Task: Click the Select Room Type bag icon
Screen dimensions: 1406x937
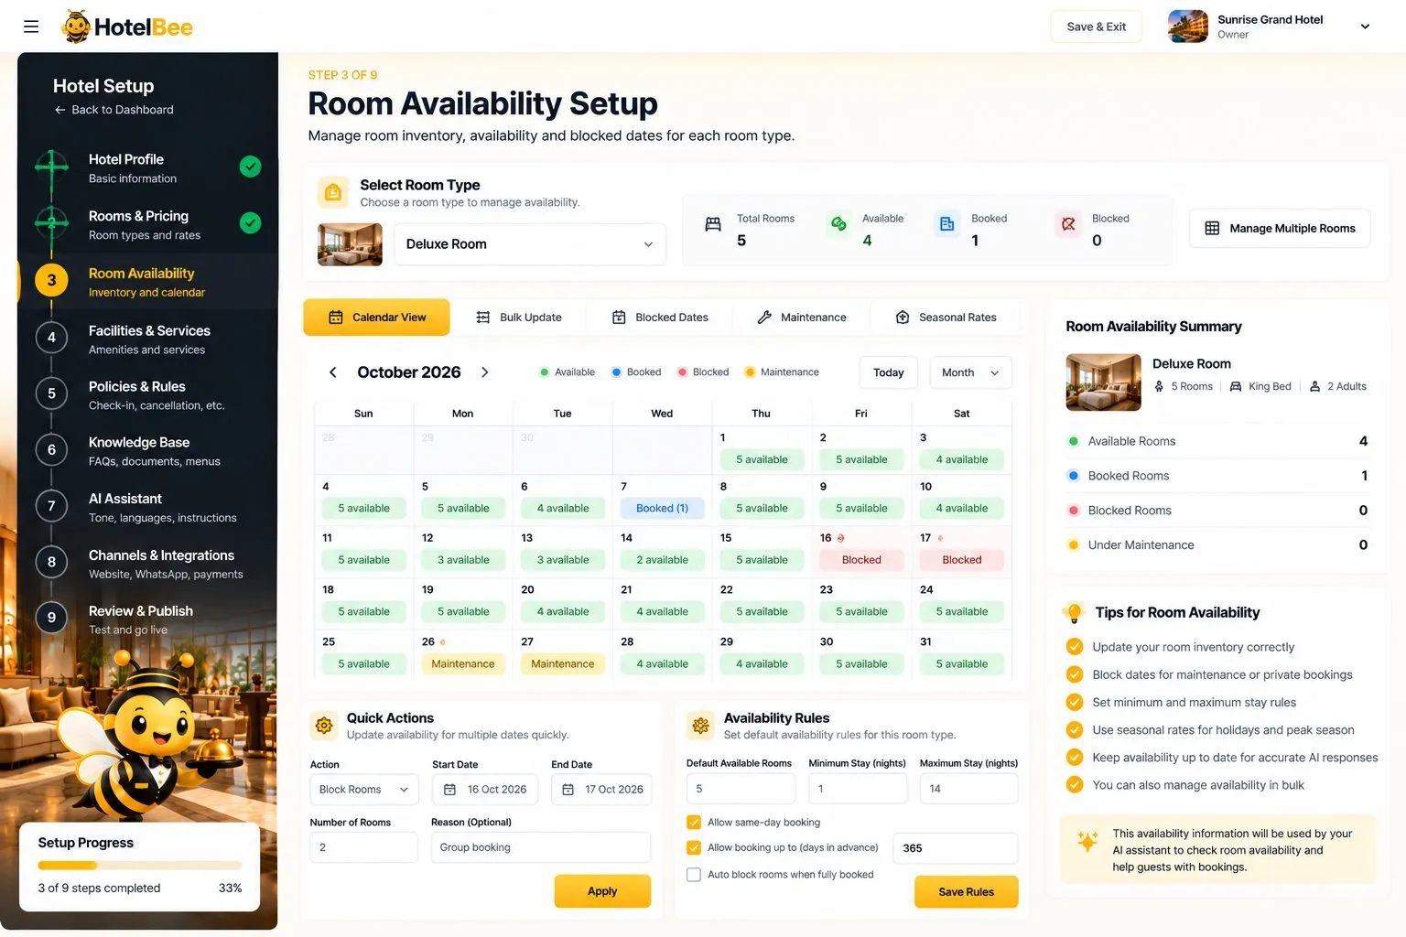Action: tap(333, 192)
